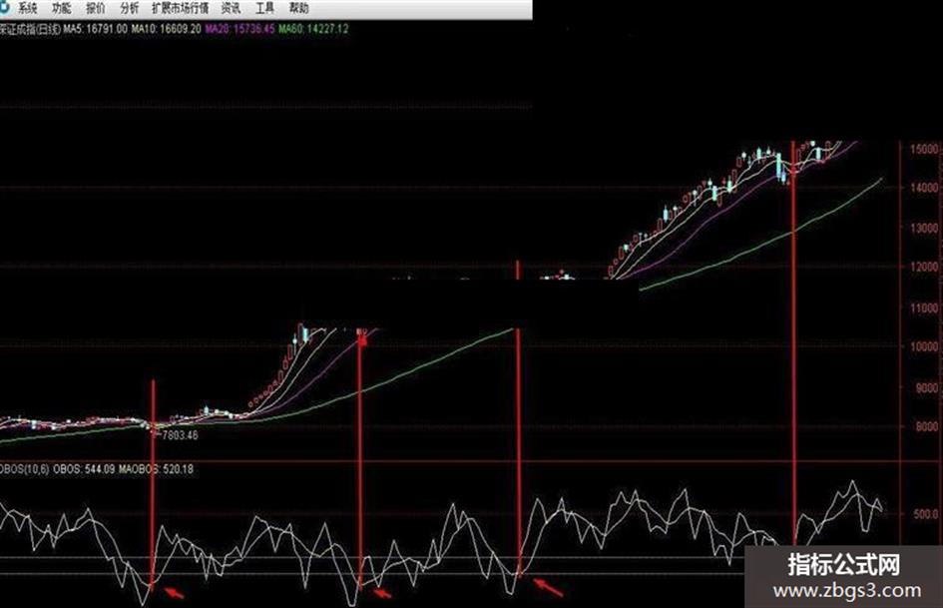Select the MA5 moving average label

(96, 29)
